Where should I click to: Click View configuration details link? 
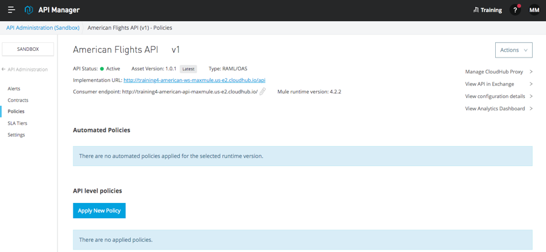(495, 96)
